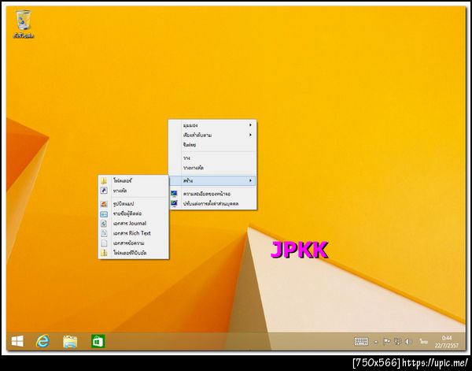Create a new ทางลัด (Shortcut)

[134, 191]
